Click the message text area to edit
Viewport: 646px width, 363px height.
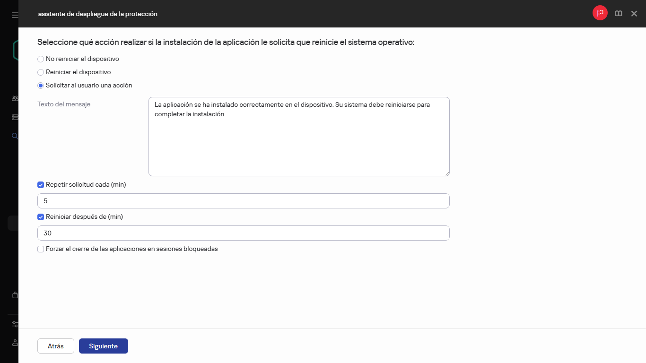pyautogui.click(x=299, y=136)
